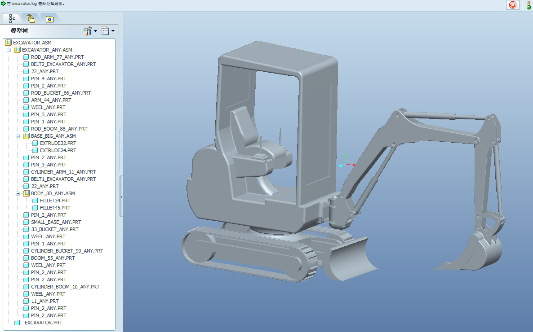Click the traffic light regeneration status icon
The height and width of the screenshot is (332, 533).
(529, 5)
